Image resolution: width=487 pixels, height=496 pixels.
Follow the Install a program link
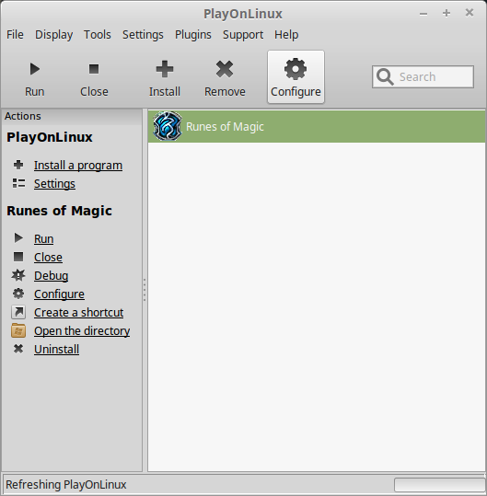point(78,165)
